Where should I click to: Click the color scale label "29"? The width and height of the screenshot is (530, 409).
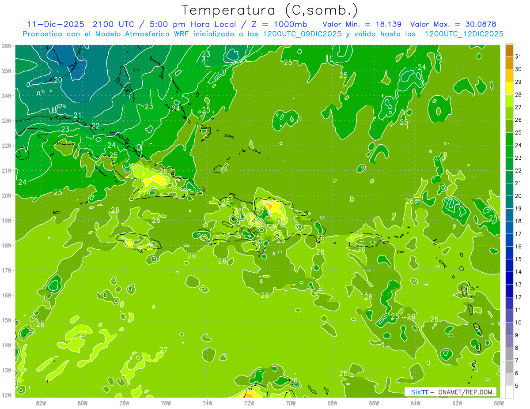(519, 82)
